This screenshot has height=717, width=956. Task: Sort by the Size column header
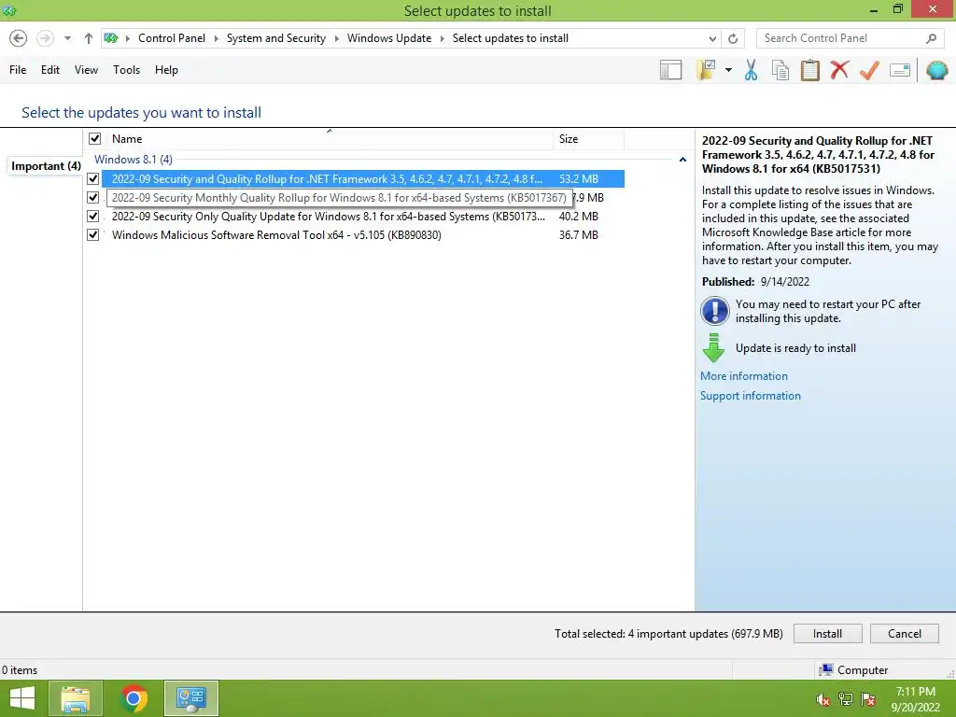(588, 139)
